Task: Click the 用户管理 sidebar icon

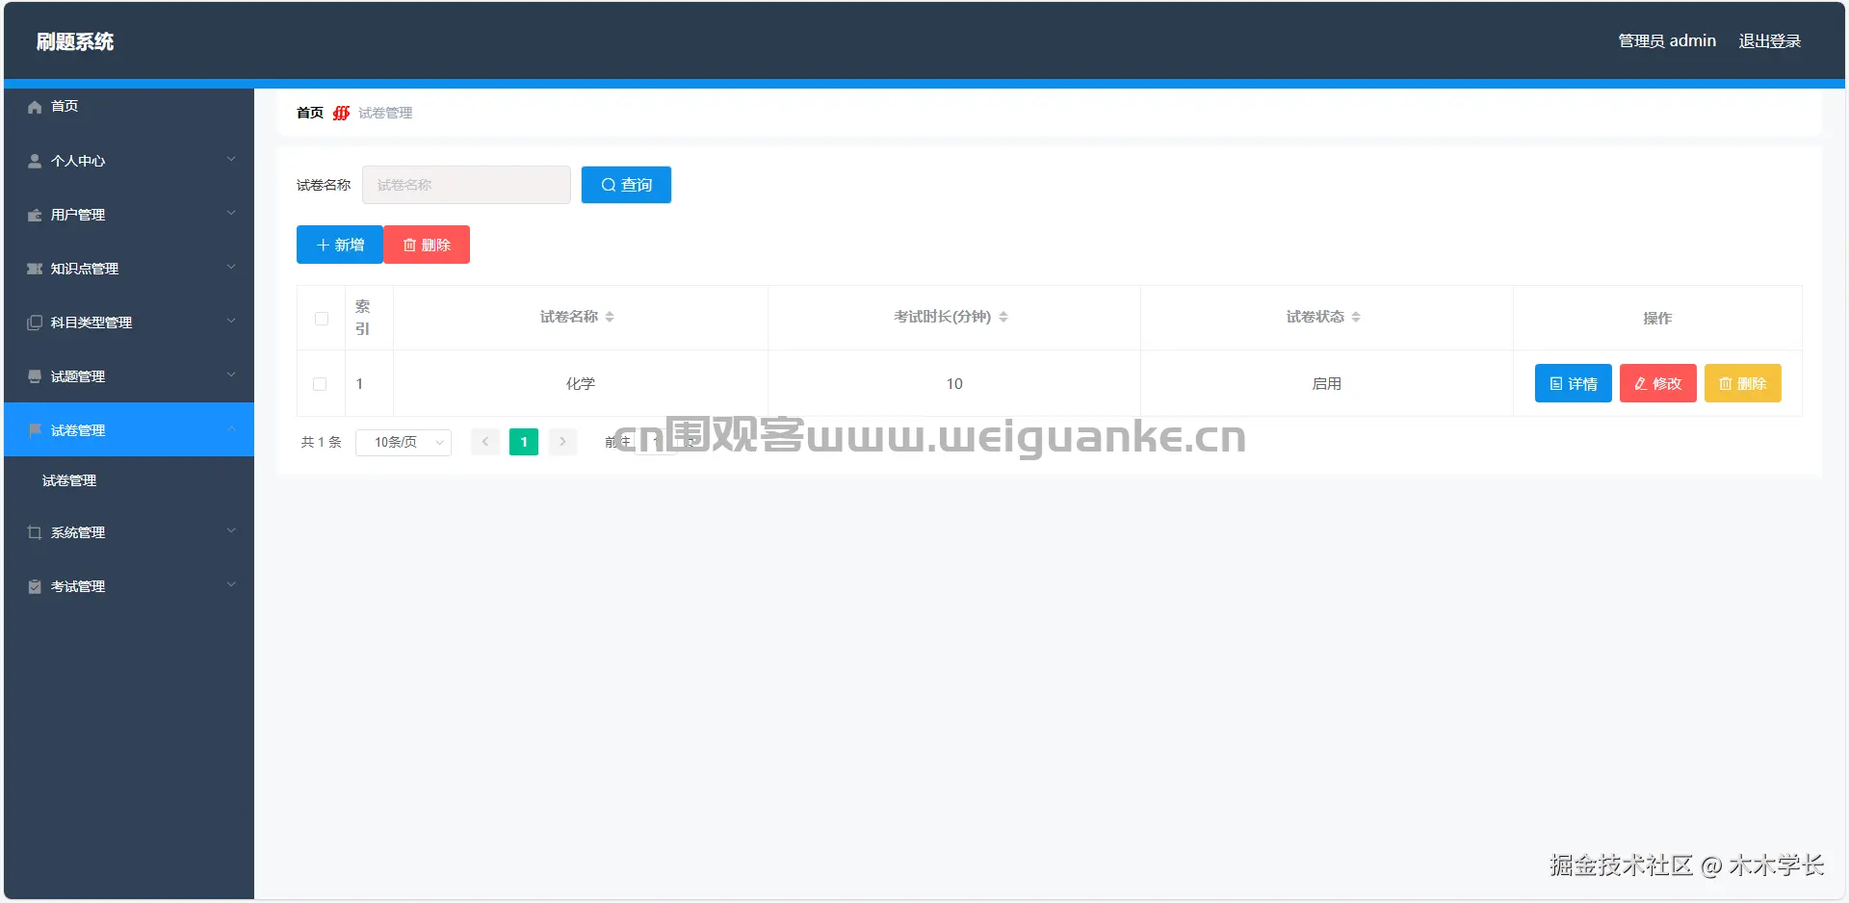Action: [x=35, y=215]
